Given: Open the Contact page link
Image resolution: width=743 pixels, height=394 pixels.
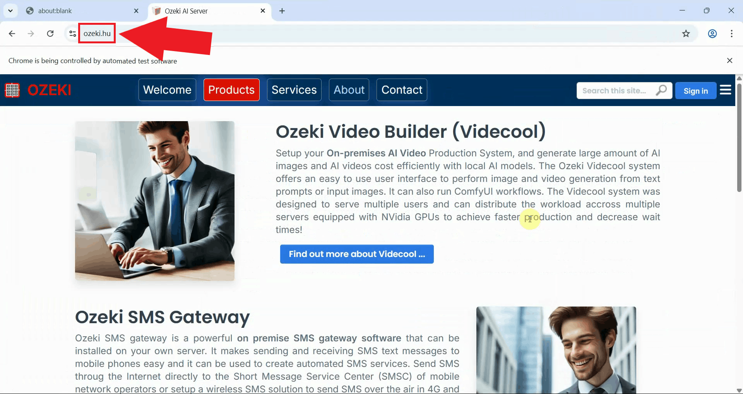Looking at the screenshot, I should [x=402, y=90].
